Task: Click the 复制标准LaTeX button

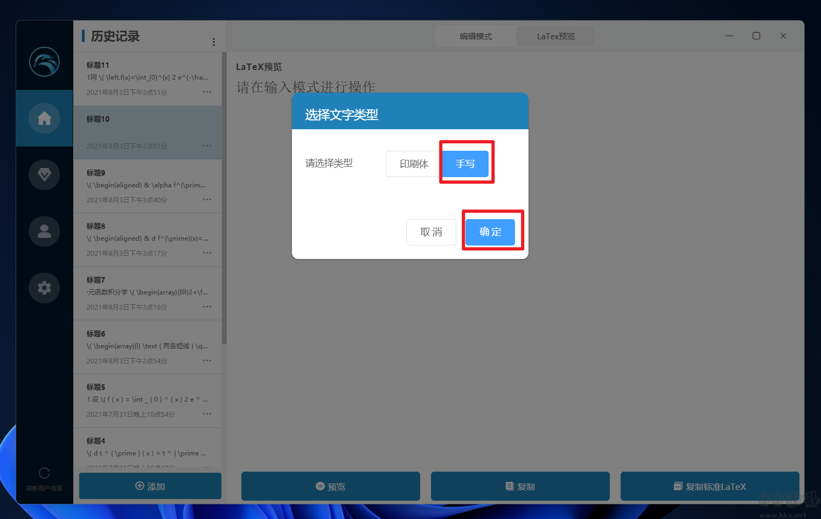Action: coord(710,486)
